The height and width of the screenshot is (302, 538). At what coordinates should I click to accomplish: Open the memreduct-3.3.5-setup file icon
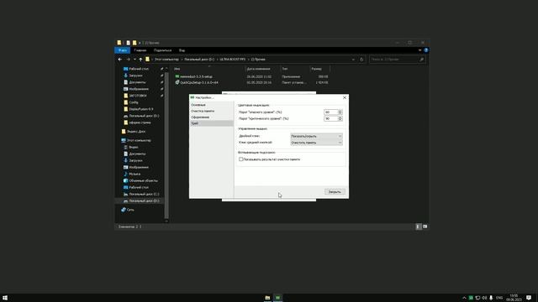click(177, 76)
